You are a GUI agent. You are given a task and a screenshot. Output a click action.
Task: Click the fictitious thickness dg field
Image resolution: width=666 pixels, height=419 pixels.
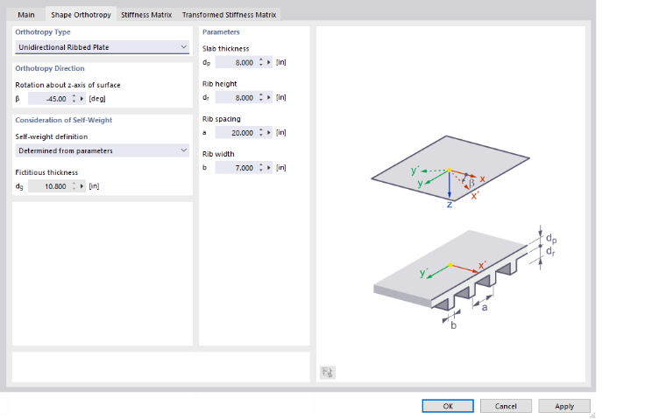[x=47, y=186]
